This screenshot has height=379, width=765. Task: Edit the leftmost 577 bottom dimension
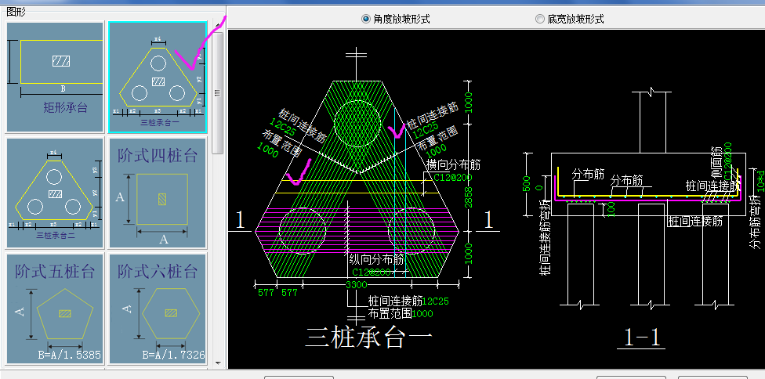(266, 293)
